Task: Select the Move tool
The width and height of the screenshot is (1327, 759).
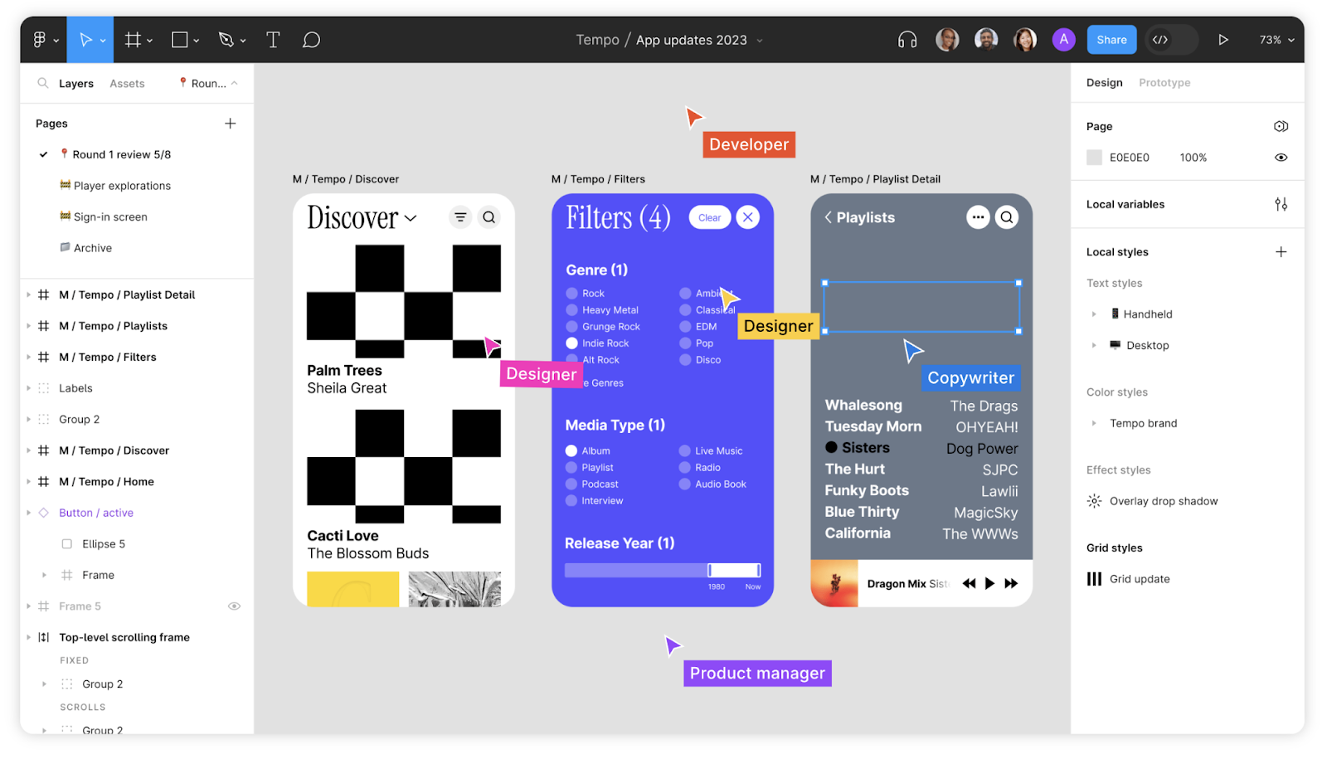Action: pos(85,39)
